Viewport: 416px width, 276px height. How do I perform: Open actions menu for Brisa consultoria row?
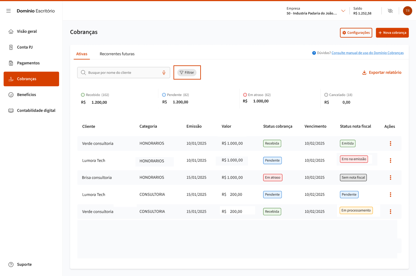coord(390,177)
